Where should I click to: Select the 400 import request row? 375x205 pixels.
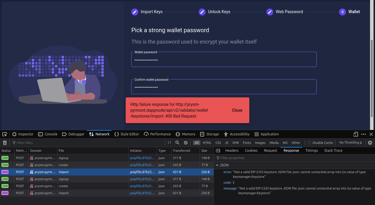click(88, 172)
